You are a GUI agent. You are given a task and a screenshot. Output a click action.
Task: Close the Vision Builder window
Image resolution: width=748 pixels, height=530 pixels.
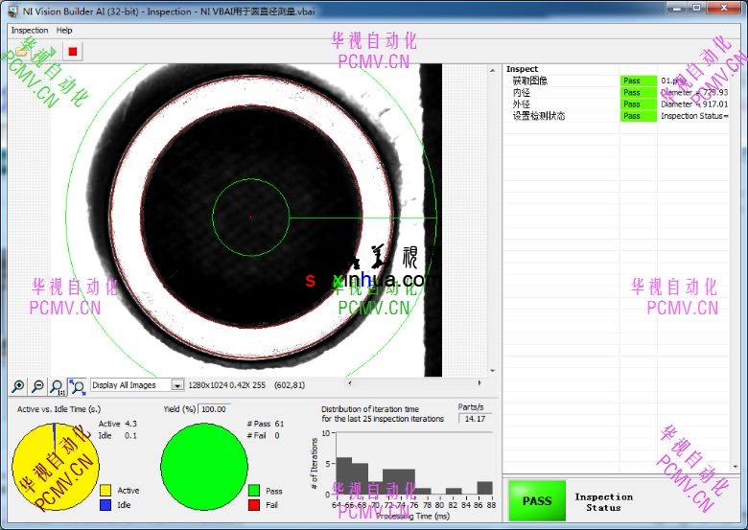coord(725,8)
